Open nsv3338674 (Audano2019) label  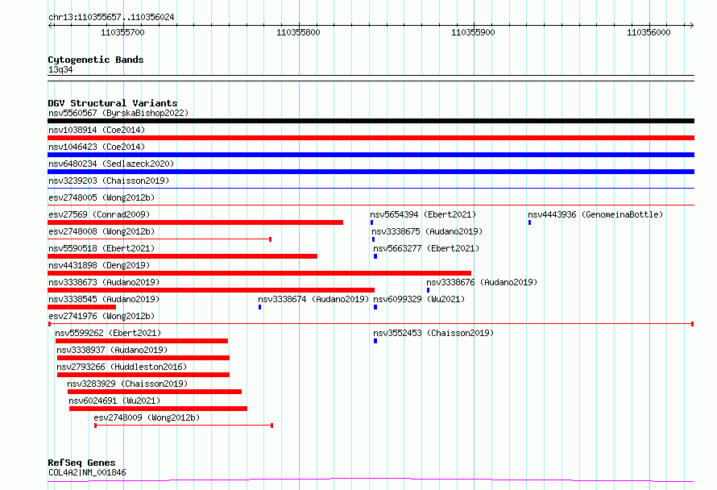[313, 299]
